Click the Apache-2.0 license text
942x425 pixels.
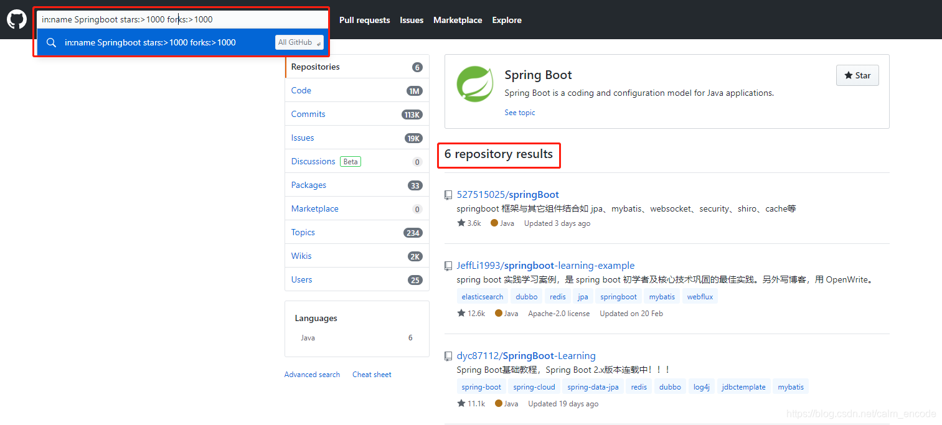559,314
